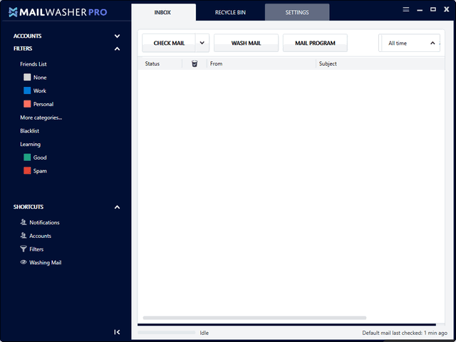Collapse the sidebar with the arrow icon
Screen dimensions: 456x342
pos(117,332)
